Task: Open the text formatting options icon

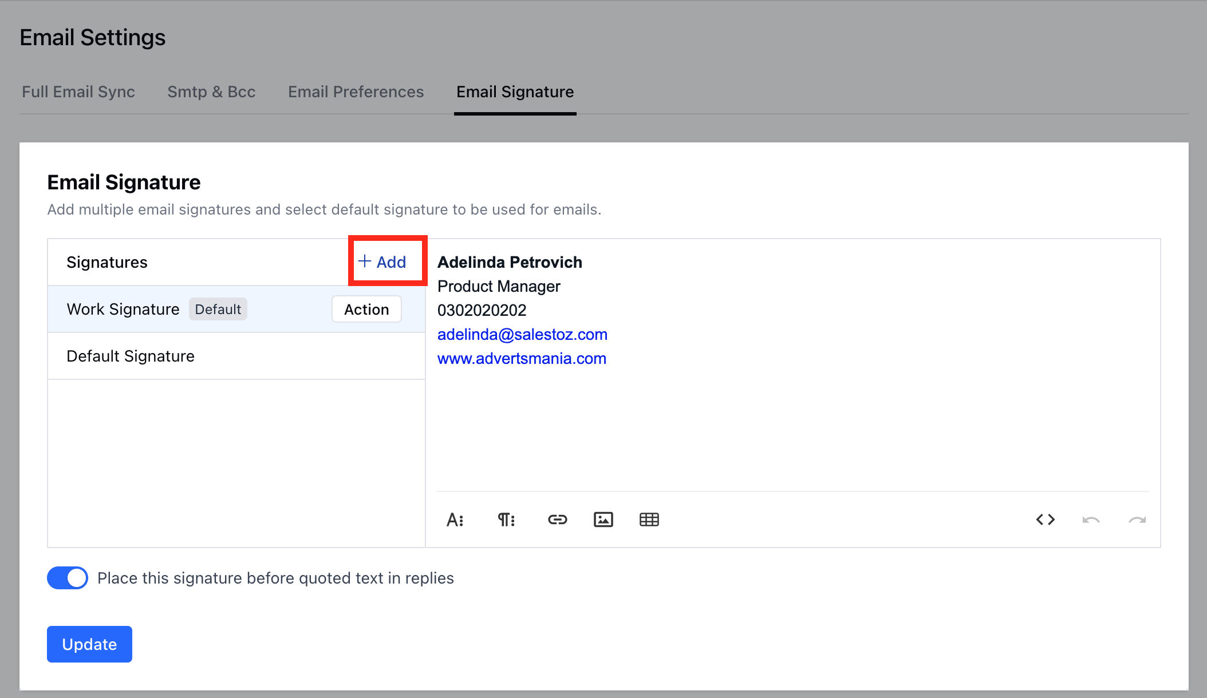Action: [455, 519]
